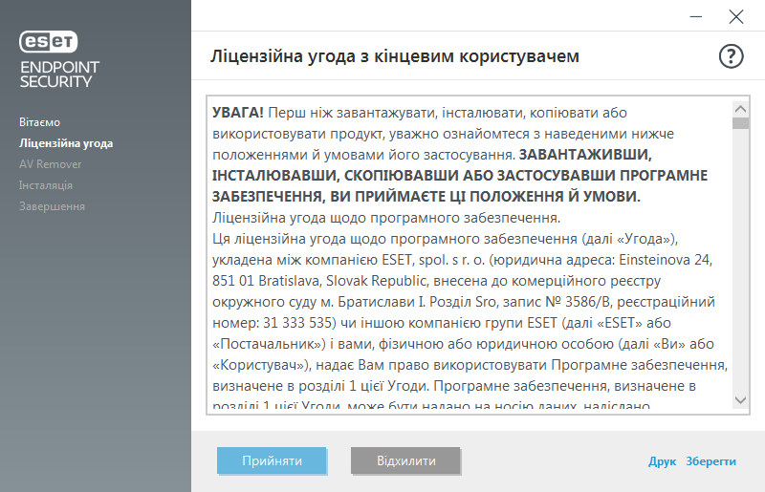Close the installer window

735,16
